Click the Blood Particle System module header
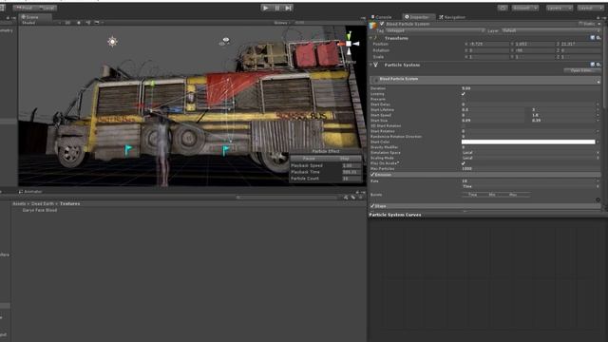Screen dimensions: 608x342 point(485,79)
